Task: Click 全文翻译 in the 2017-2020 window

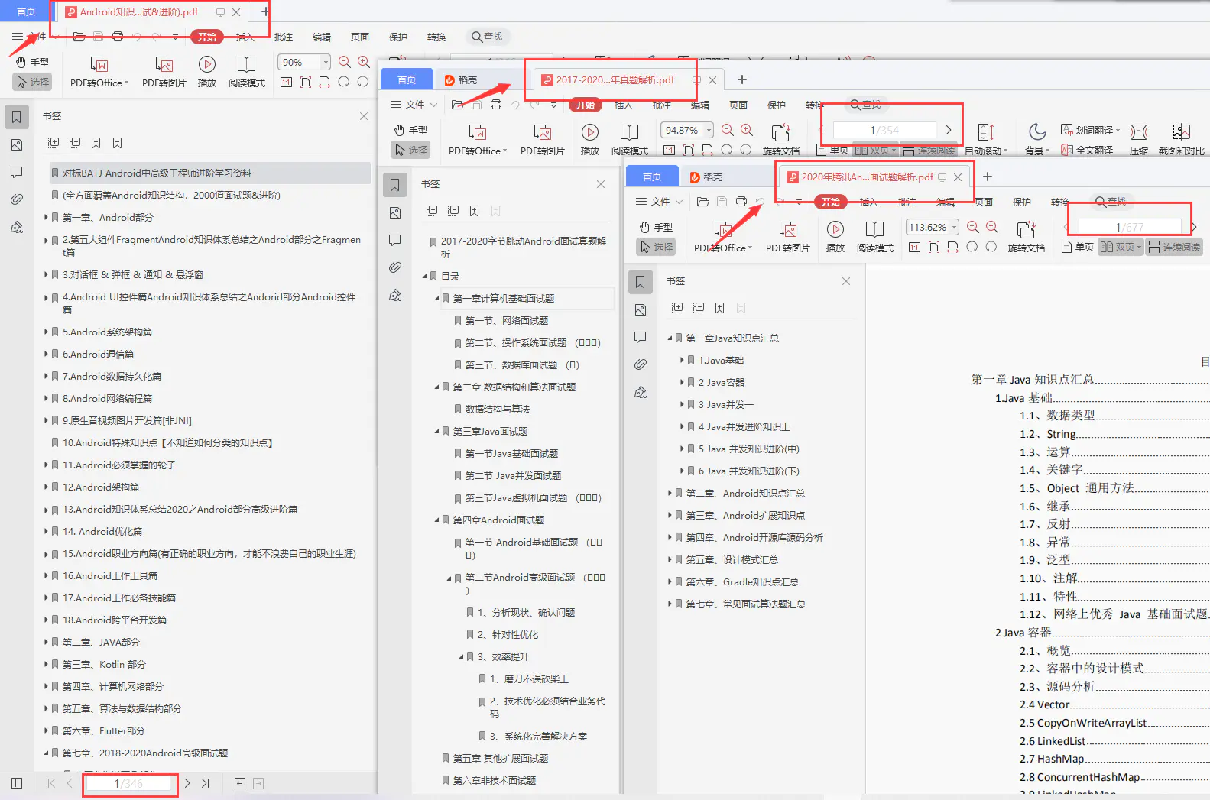Action: 1087,151
